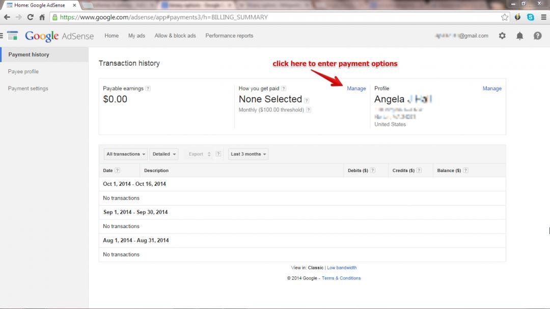Open help icon next to None Selected
550x309 pixels.
(x=307, y=100)
